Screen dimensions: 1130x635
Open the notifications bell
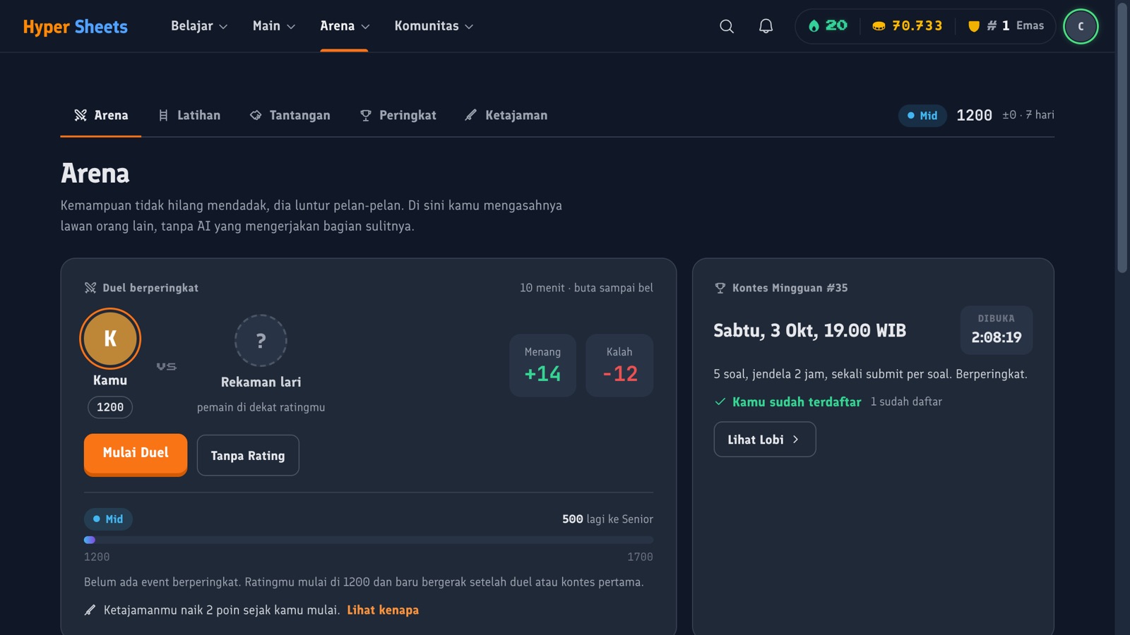766,26
